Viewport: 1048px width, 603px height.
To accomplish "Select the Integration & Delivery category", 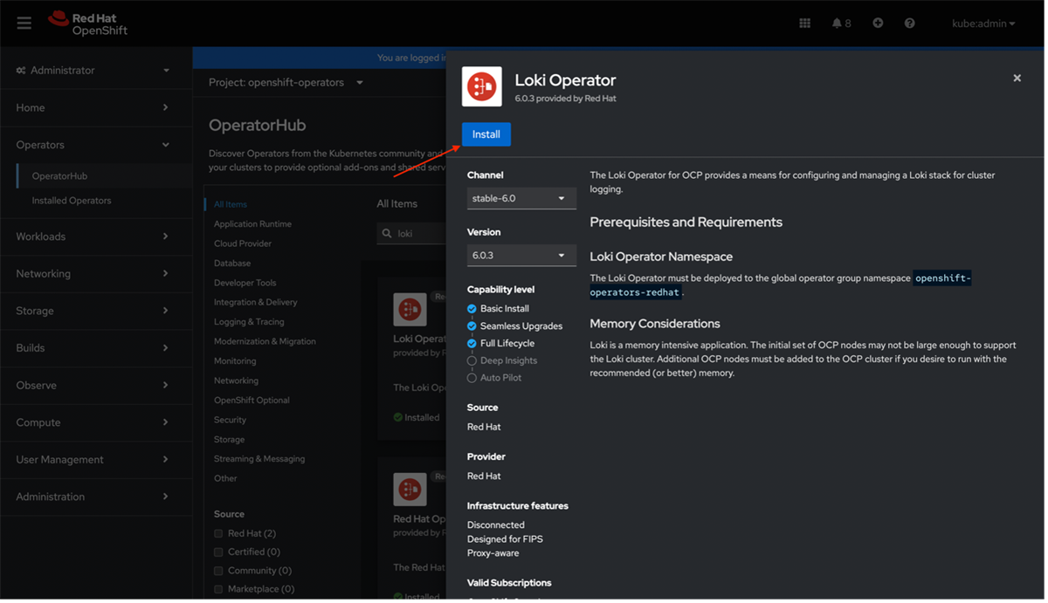I will 256,303.
